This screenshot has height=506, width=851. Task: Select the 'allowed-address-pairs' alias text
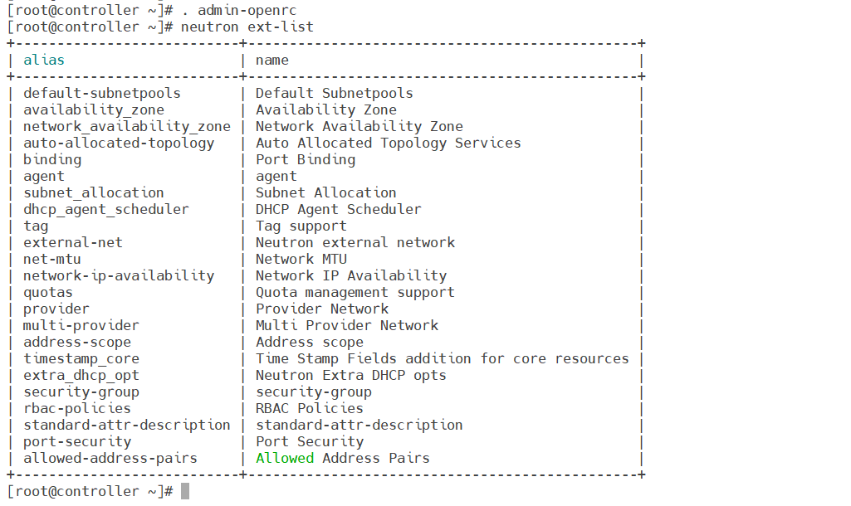click(x=110, y=458)
